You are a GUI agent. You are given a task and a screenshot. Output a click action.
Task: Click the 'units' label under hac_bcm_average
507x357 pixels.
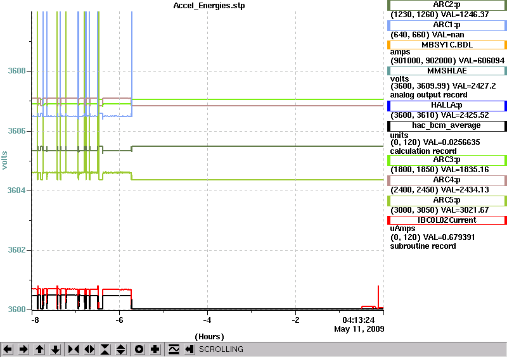(x=399, y=135)
